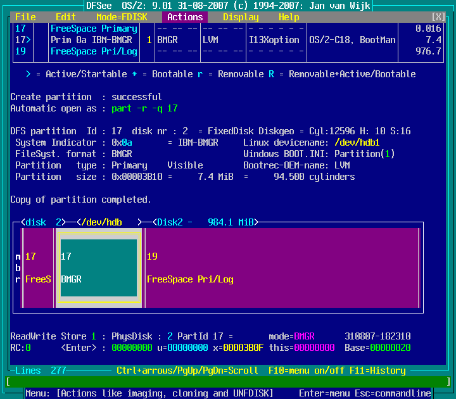
Task: Open the File menu
Action: (x=25, y=17)
